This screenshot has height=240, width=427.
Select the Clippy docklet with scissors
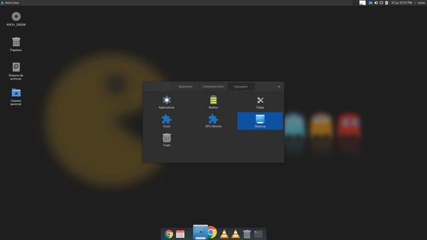[260, 103]
